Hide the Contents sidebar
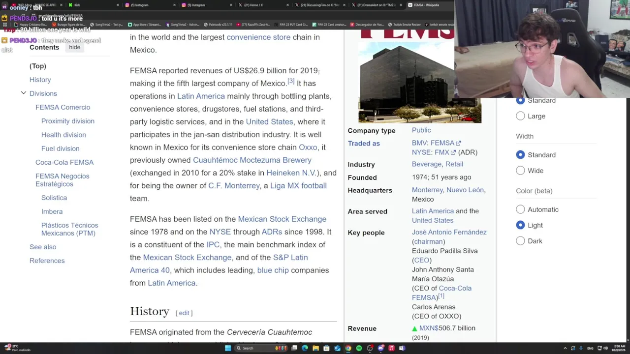630x354 pixels. (74, 47)
